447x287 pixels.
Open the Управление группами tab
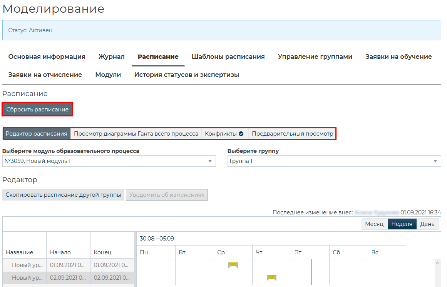pyautogui.click(x=315, y=56)
